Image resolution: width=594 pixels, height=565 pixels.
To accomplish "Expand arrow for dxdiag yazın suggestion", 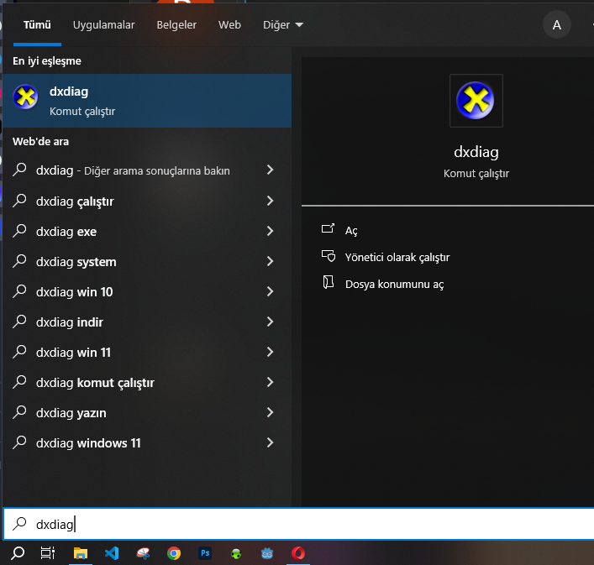I will coord(270,412).
